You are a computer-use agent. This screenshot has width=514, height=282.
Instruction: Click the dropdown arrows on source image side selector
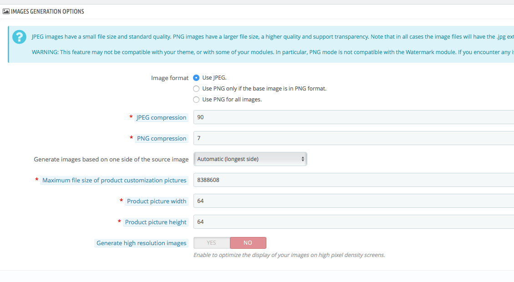pyautogui.click(x=303, y=159)
